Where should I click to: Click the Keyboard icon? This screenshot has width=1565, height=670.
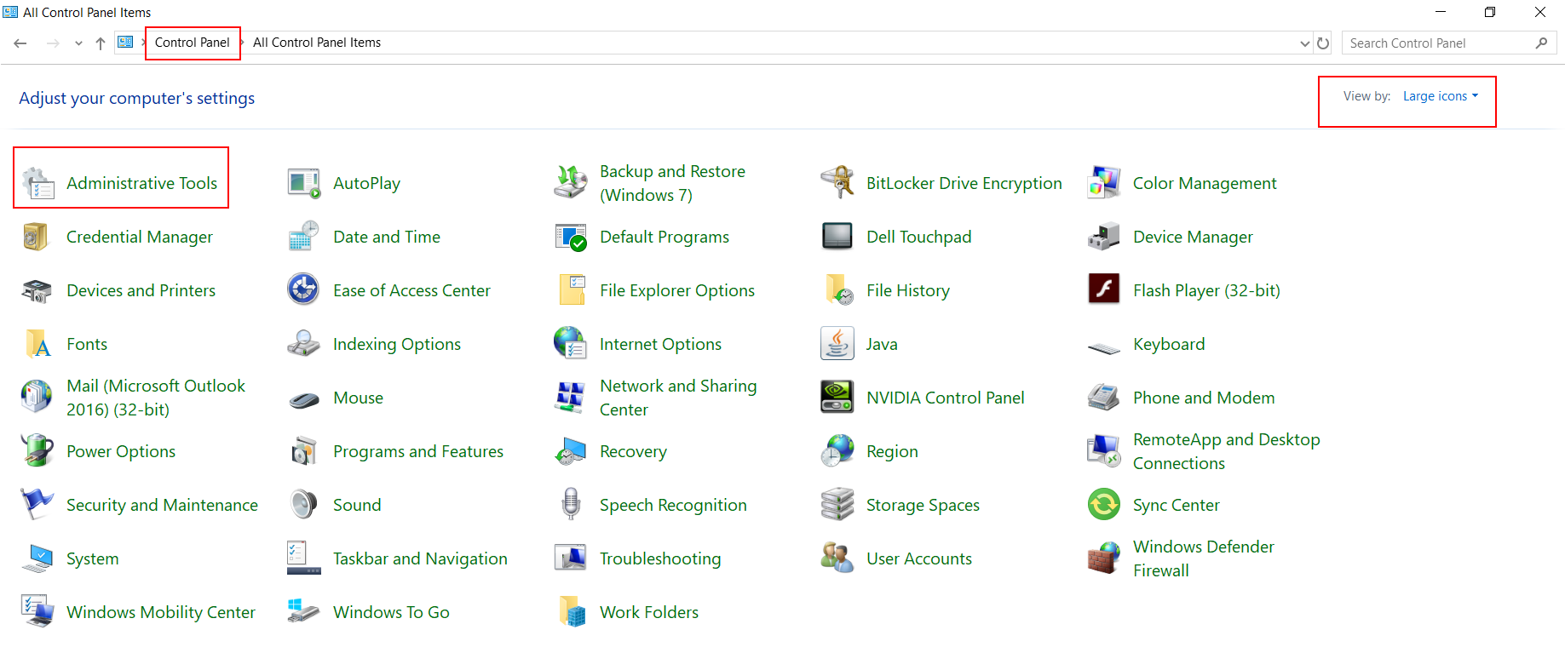(1104, 346)
